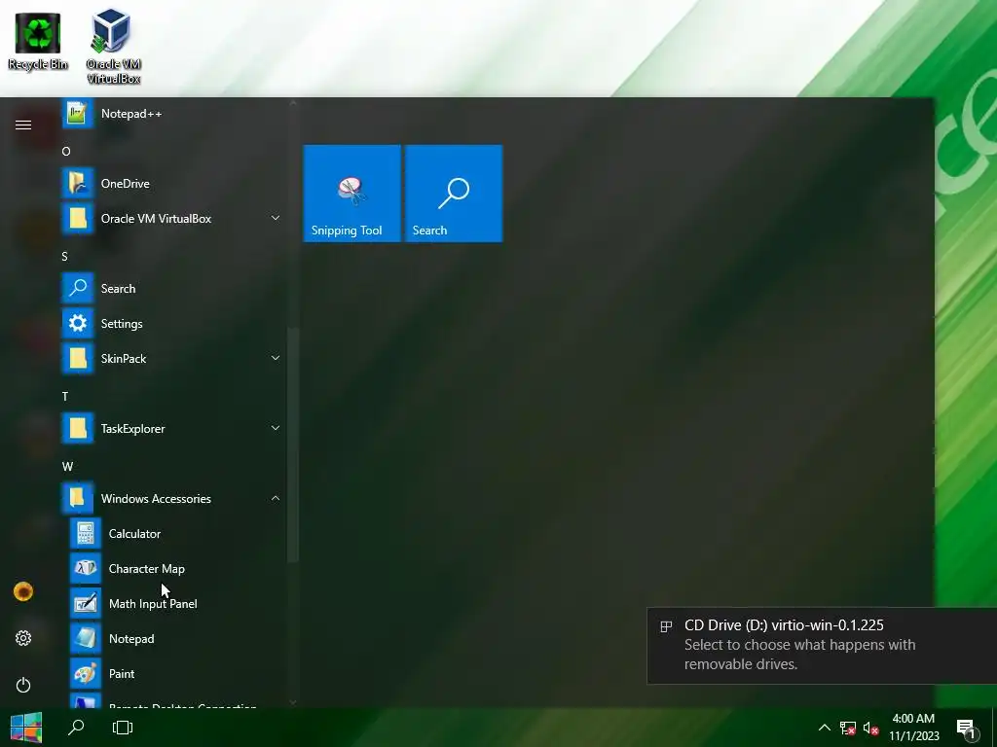The width and height of the screenshot is (997, 747).
Task: Click the Windows Start button
Action: [26, 728]
